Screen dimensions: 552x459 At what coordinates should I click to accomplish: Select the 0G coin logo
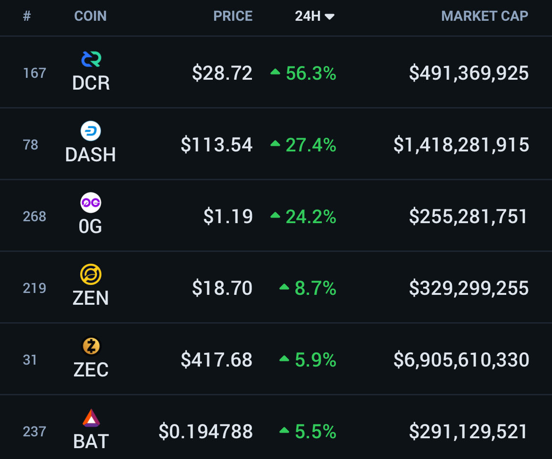pos(91,203)
